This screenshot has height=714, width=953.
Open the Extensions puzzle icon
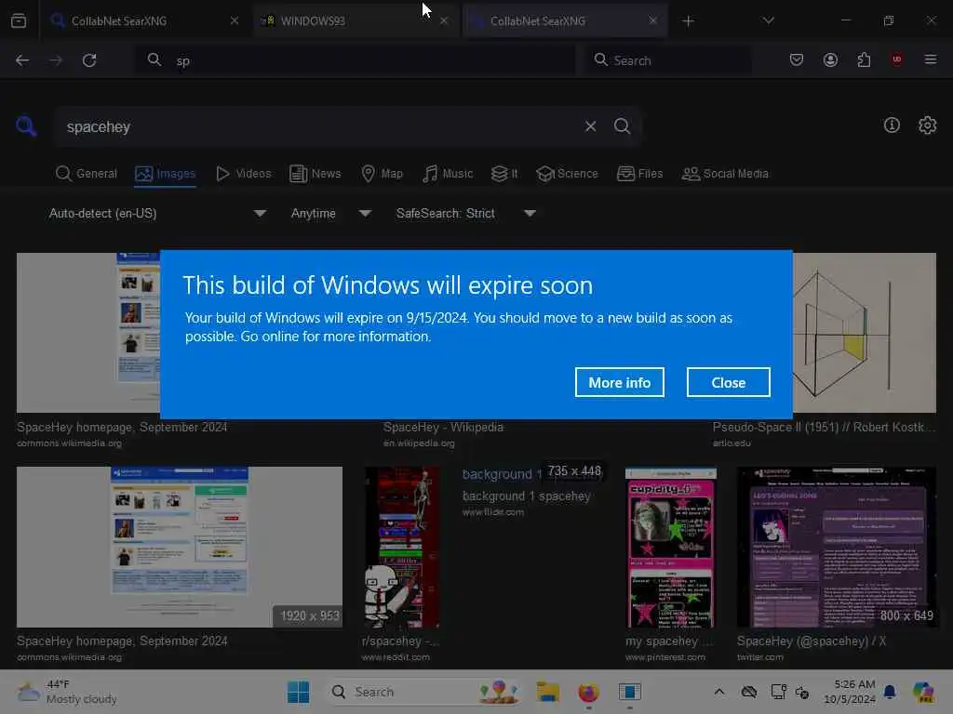point(864,59)
